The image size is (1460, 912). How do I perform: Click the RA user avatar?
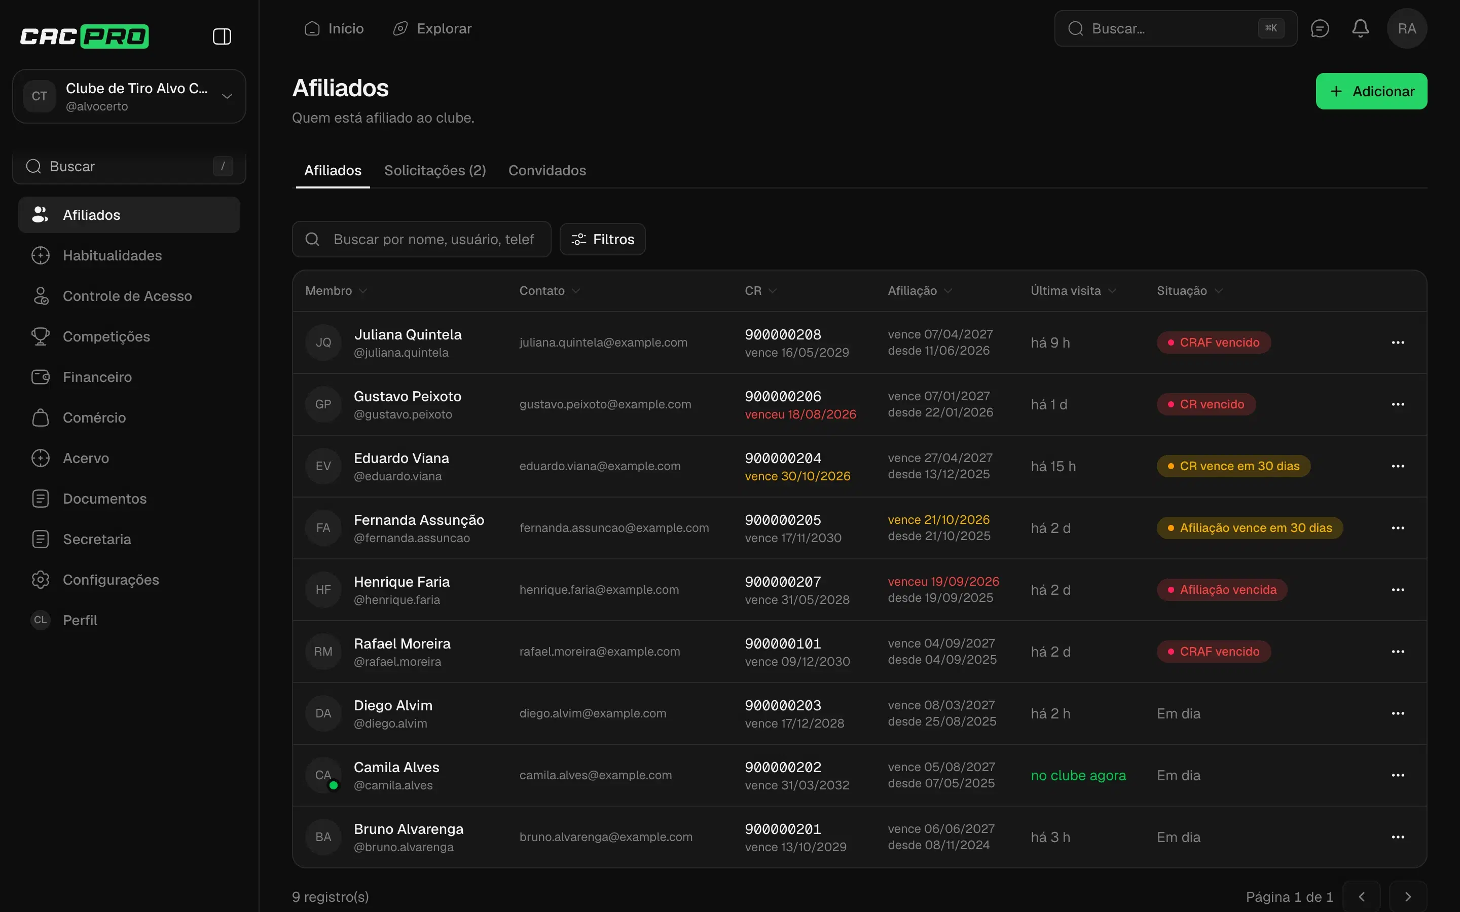(x=1406, y=28)
